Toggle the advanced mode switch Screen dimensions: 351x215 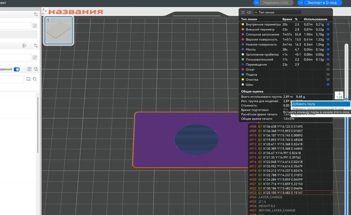coord(17,69)
